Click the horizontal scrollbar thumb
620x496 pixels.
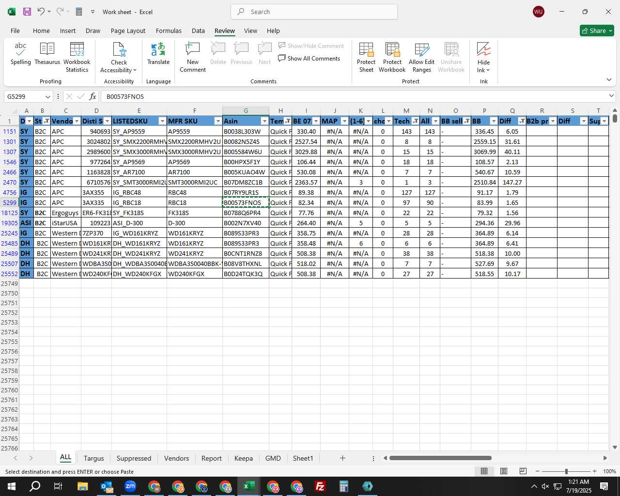[440, 458]
